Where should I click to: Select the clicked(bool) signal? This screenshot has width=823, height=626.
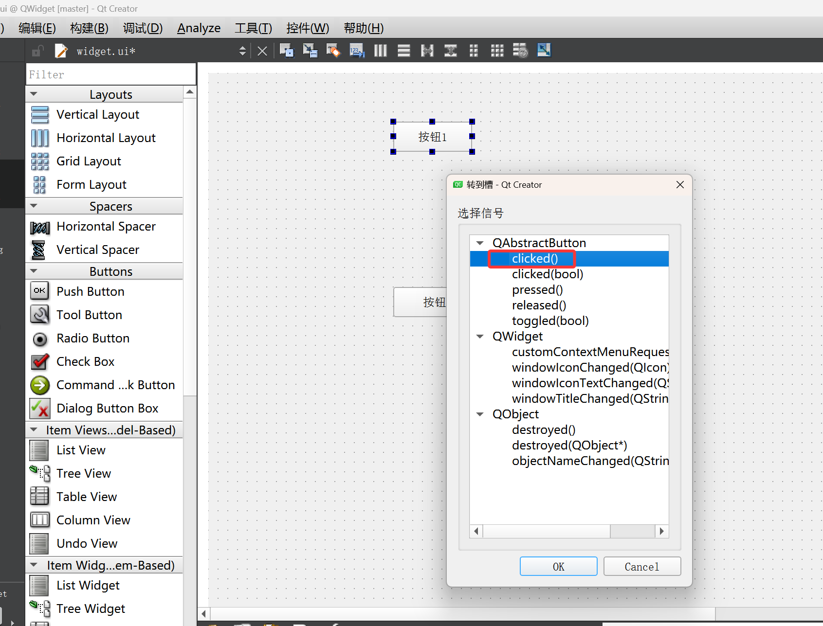548,274
